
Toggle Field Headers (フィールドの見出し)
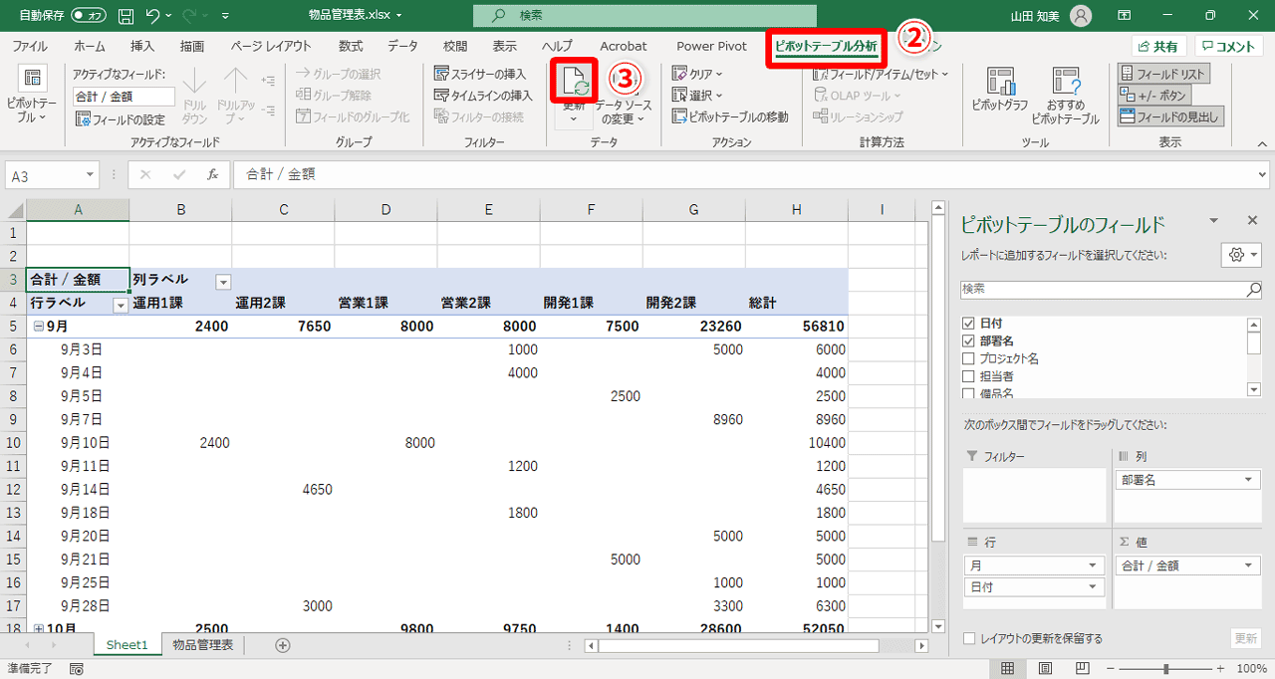tap(1171, 117)
